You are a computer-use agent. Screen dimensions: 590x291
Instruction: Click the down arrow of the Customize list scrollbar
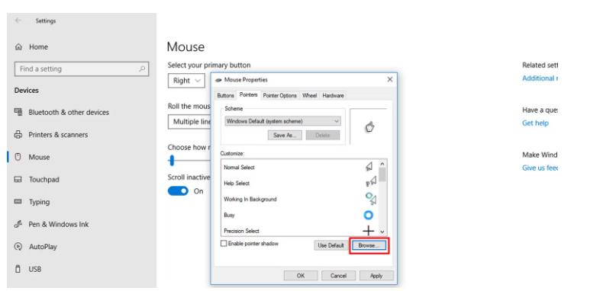382,232
